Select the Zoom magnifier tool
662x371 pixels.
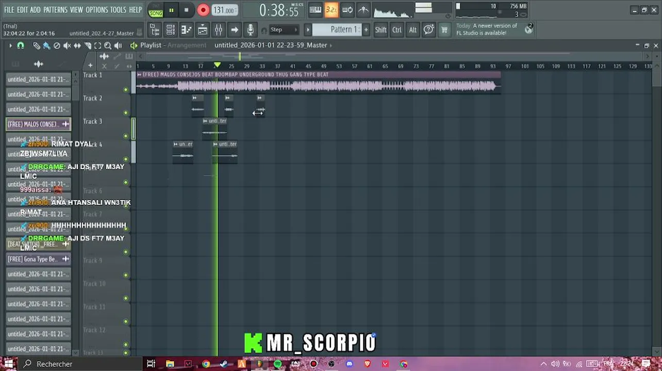click(x=108, y=46)
